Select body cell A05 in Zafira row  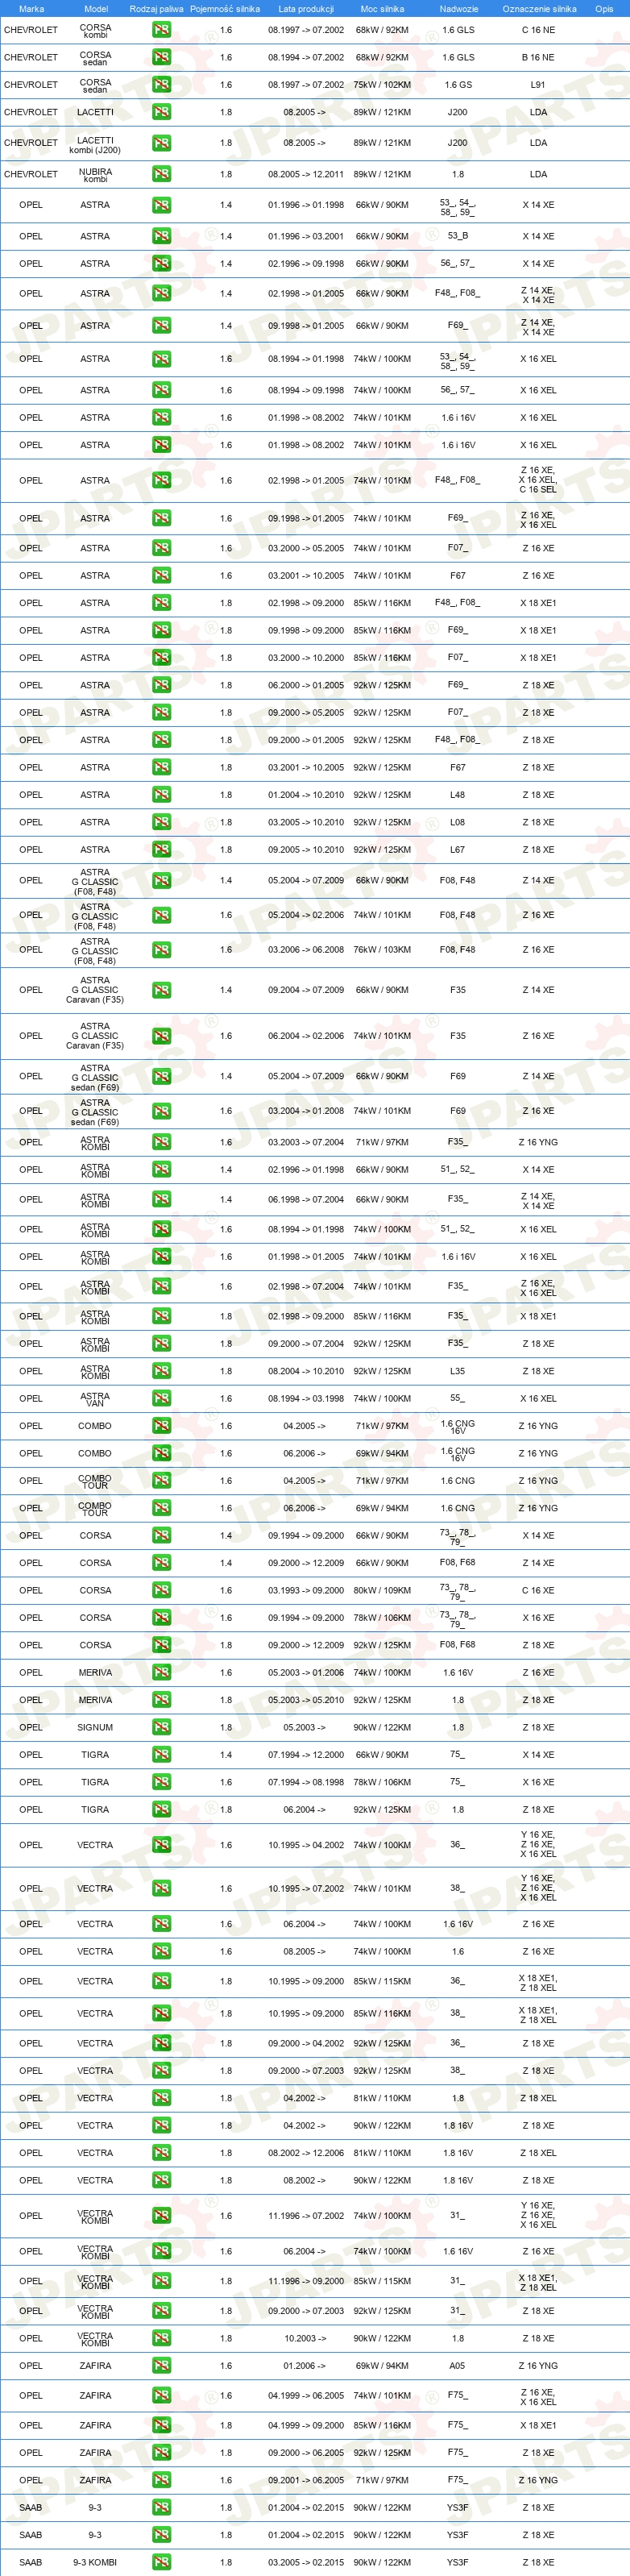457,2366
